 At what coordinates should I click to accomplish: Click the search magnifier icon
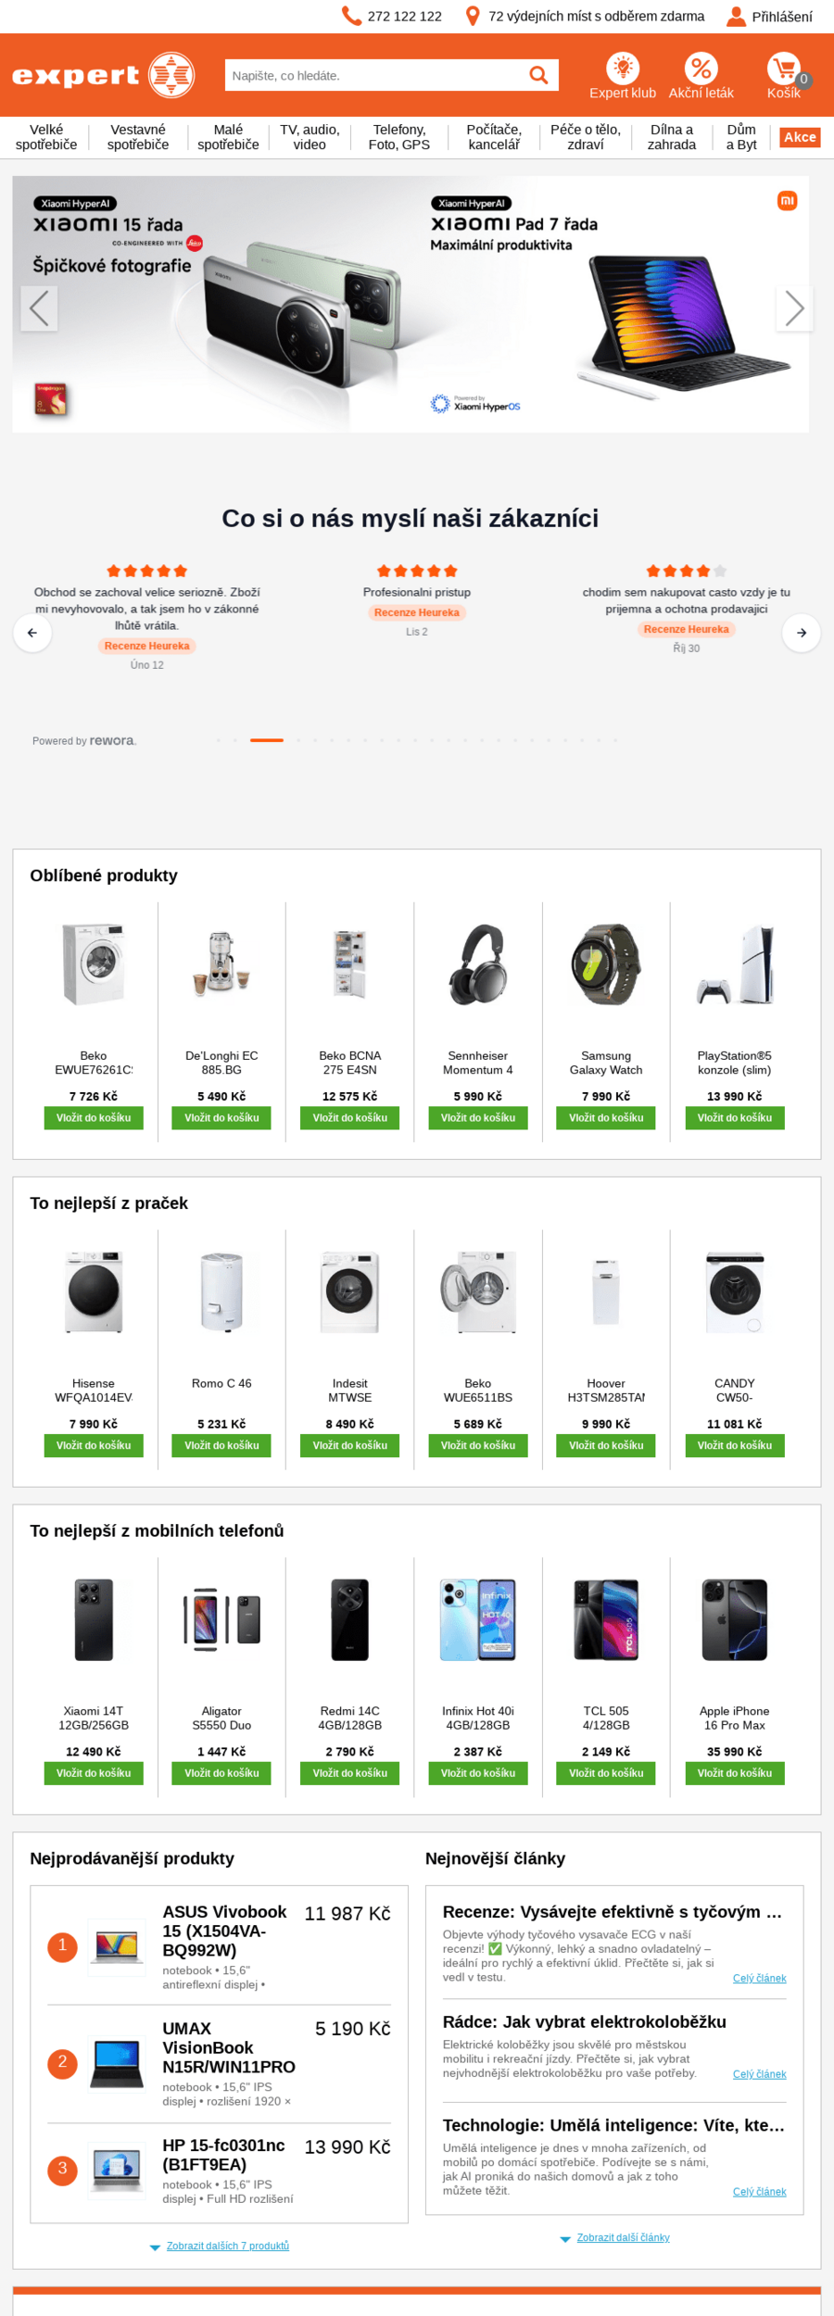(538, 75)
